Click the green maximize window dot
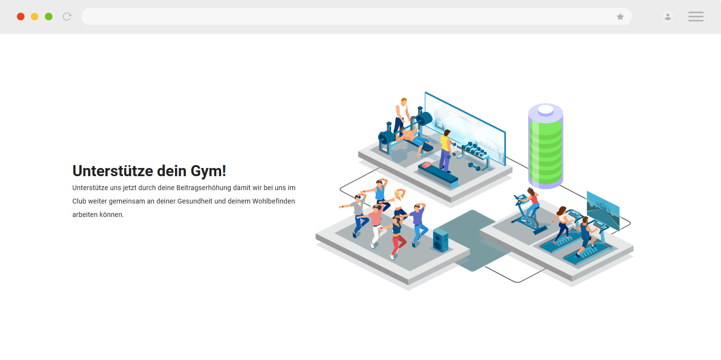Viewport: 721px width, 360px height. tap(49, 17)
